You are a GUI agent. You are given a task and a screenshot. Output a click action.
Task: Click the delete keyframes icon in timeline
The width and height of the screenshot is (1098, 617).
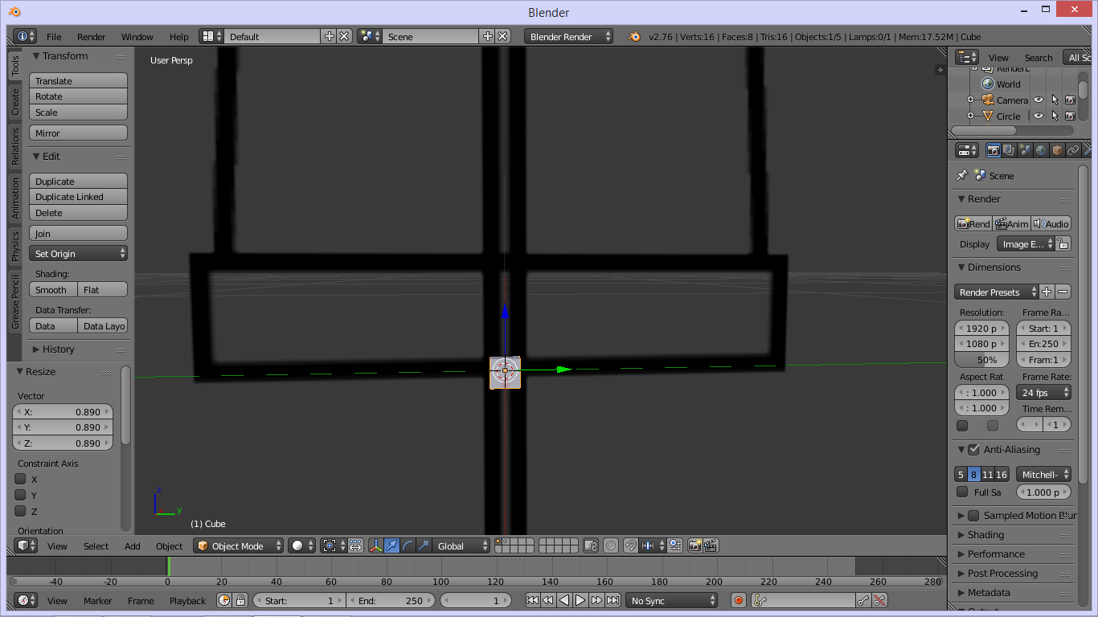(x=879, y=600)
